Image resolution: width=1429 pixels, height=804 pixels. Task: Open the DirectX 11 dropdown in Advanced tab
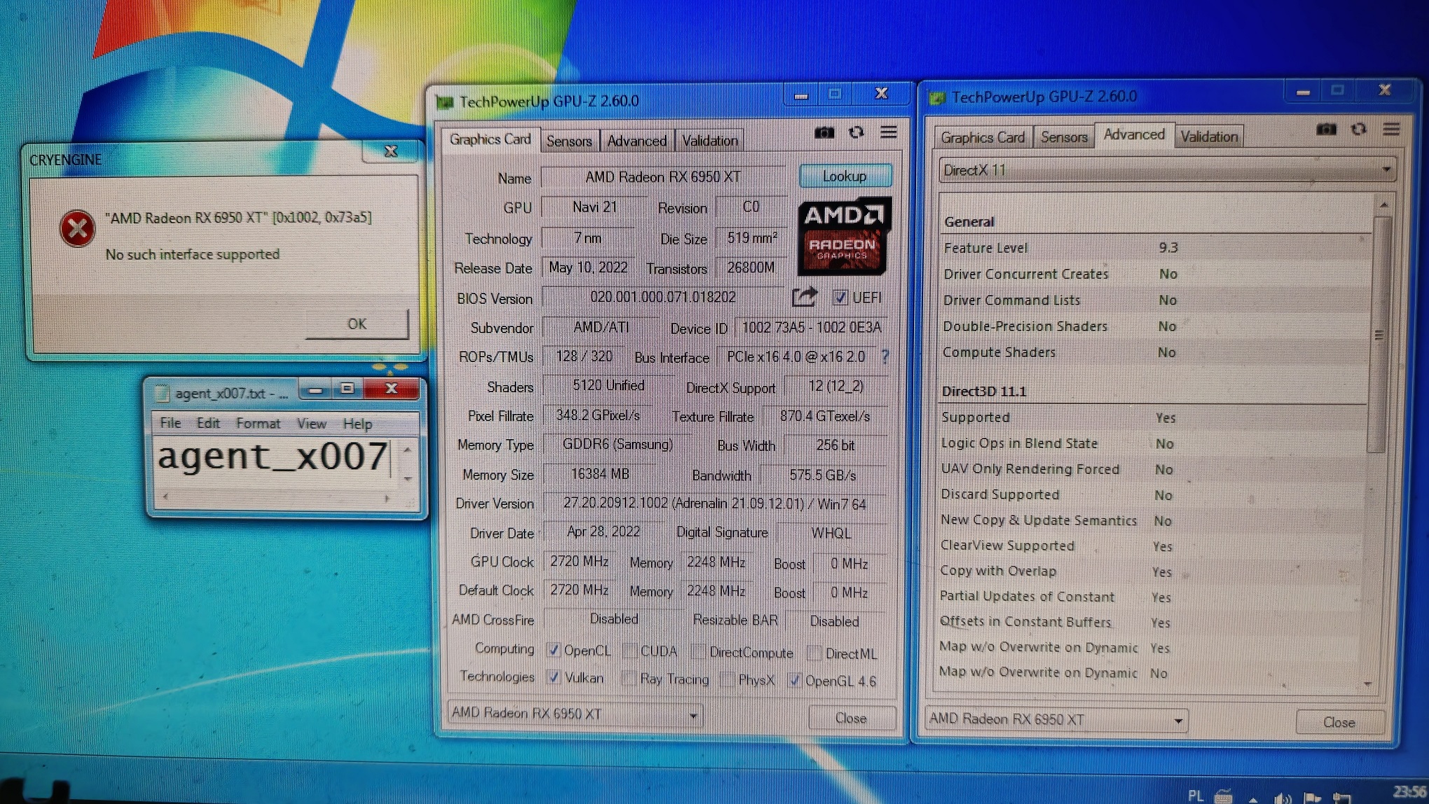[x=1166, y=170]
